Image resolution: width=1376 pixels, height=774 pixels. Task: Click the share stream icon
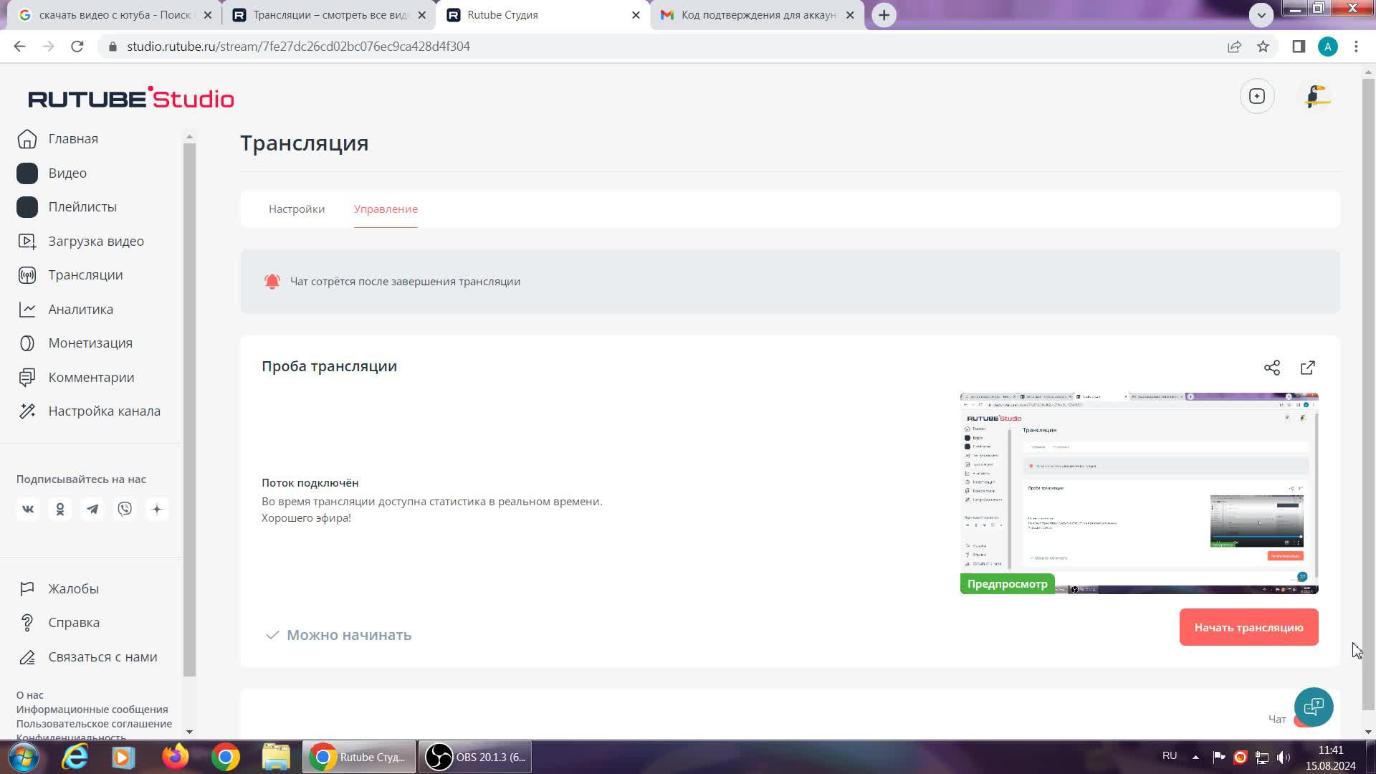point(1272,368)
